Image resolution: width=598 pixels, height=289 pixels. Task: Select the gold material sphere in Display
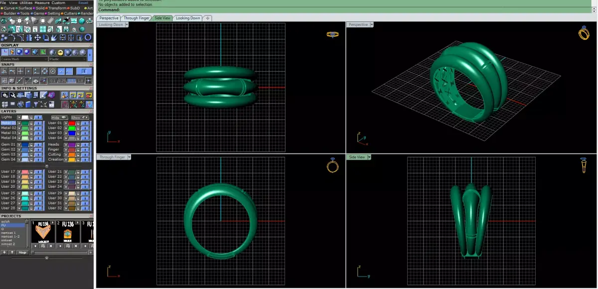click(60, 52)
